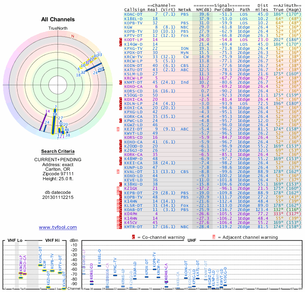Screen dimensions: 305x292
Task: Click co-channel warning icon beside K14GW-D
Action: 120,44
